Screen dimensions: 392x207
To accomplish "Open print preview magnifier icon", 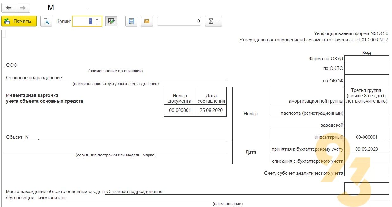I will click(x=46, y=21).
